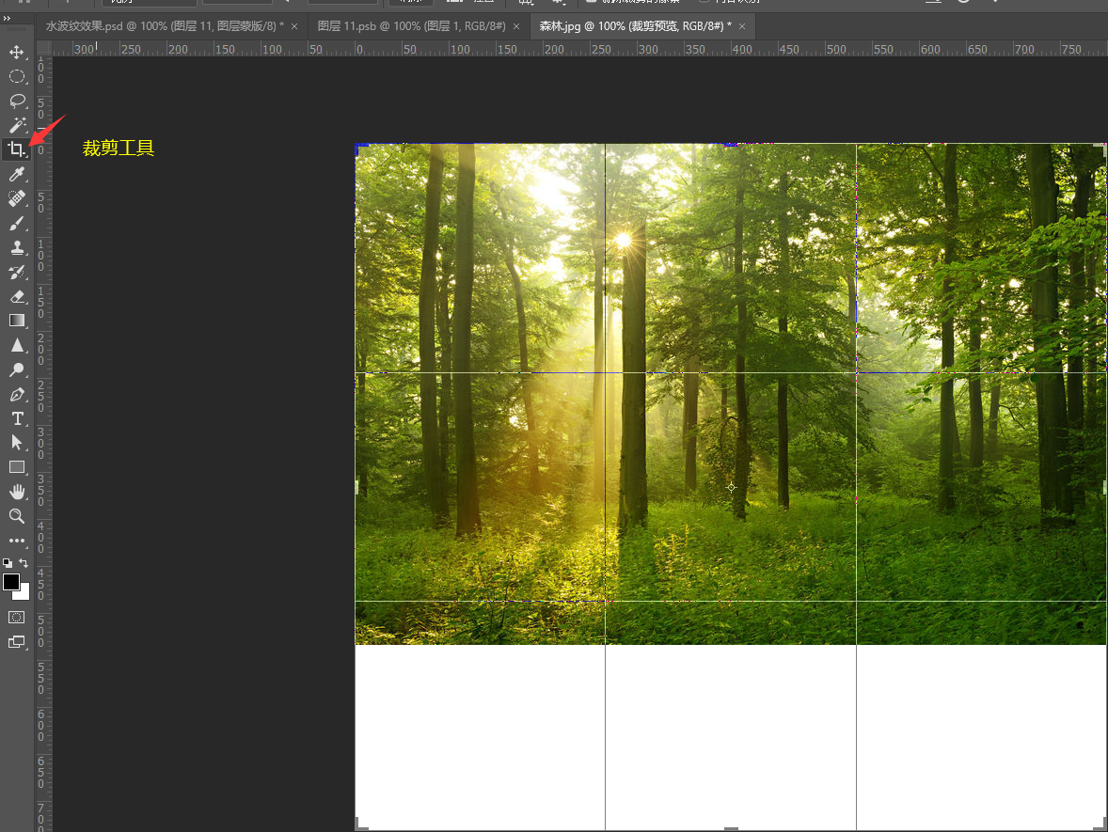Select the Lasso tool
Screen dimensions: 1108x832
tap(17, 101)
